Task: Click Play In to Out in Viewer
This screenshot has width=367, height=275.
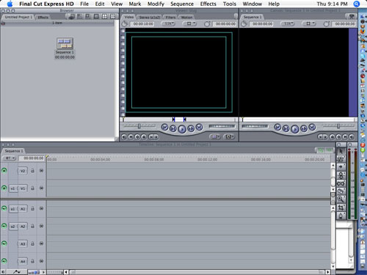Action: 173,128
